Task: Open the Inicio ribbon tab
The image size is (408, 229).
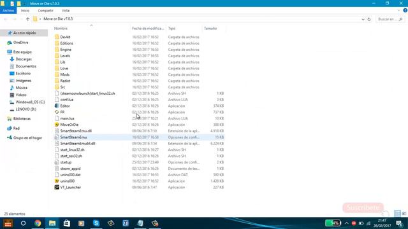Action: [25, 11]
